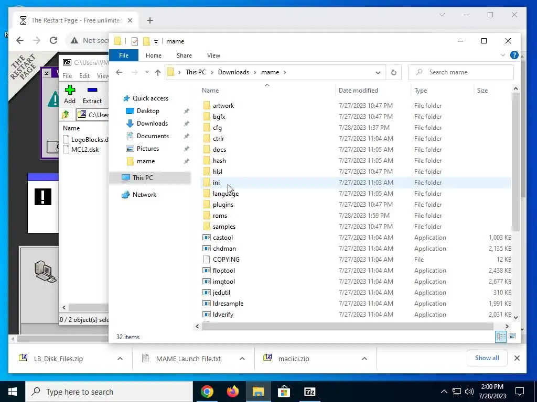Sort by the Size column
Screen dimensions: 537x402
(x=482, y=90)
